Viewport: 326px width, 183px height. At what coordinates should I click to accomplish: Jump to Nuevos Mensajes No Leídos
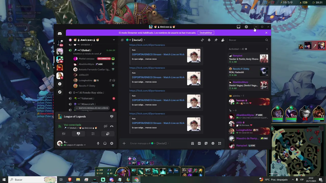92,108
